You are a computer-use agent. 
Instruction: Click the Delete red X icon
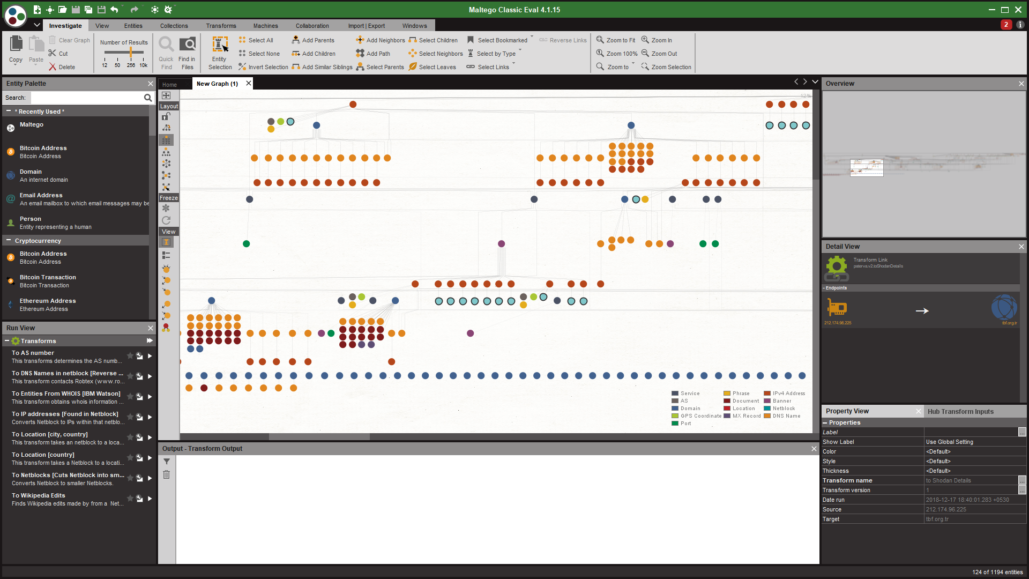pyautogui.click(x=52, y=66)
